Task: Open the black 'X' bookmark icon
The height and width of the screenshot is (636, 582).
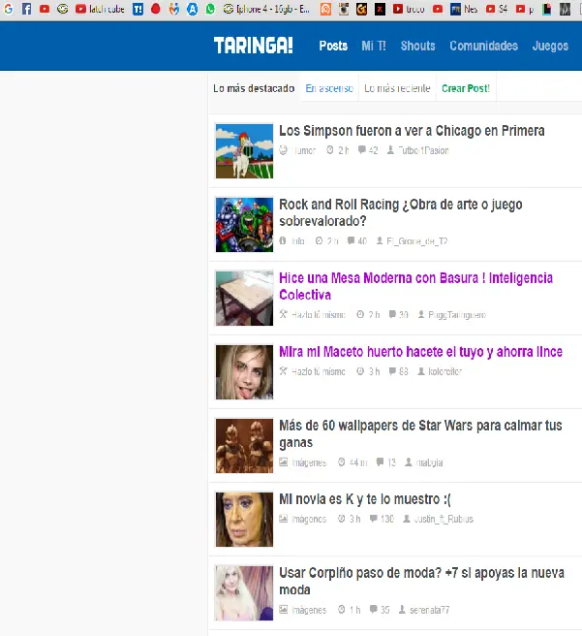Action: point(380,9)
